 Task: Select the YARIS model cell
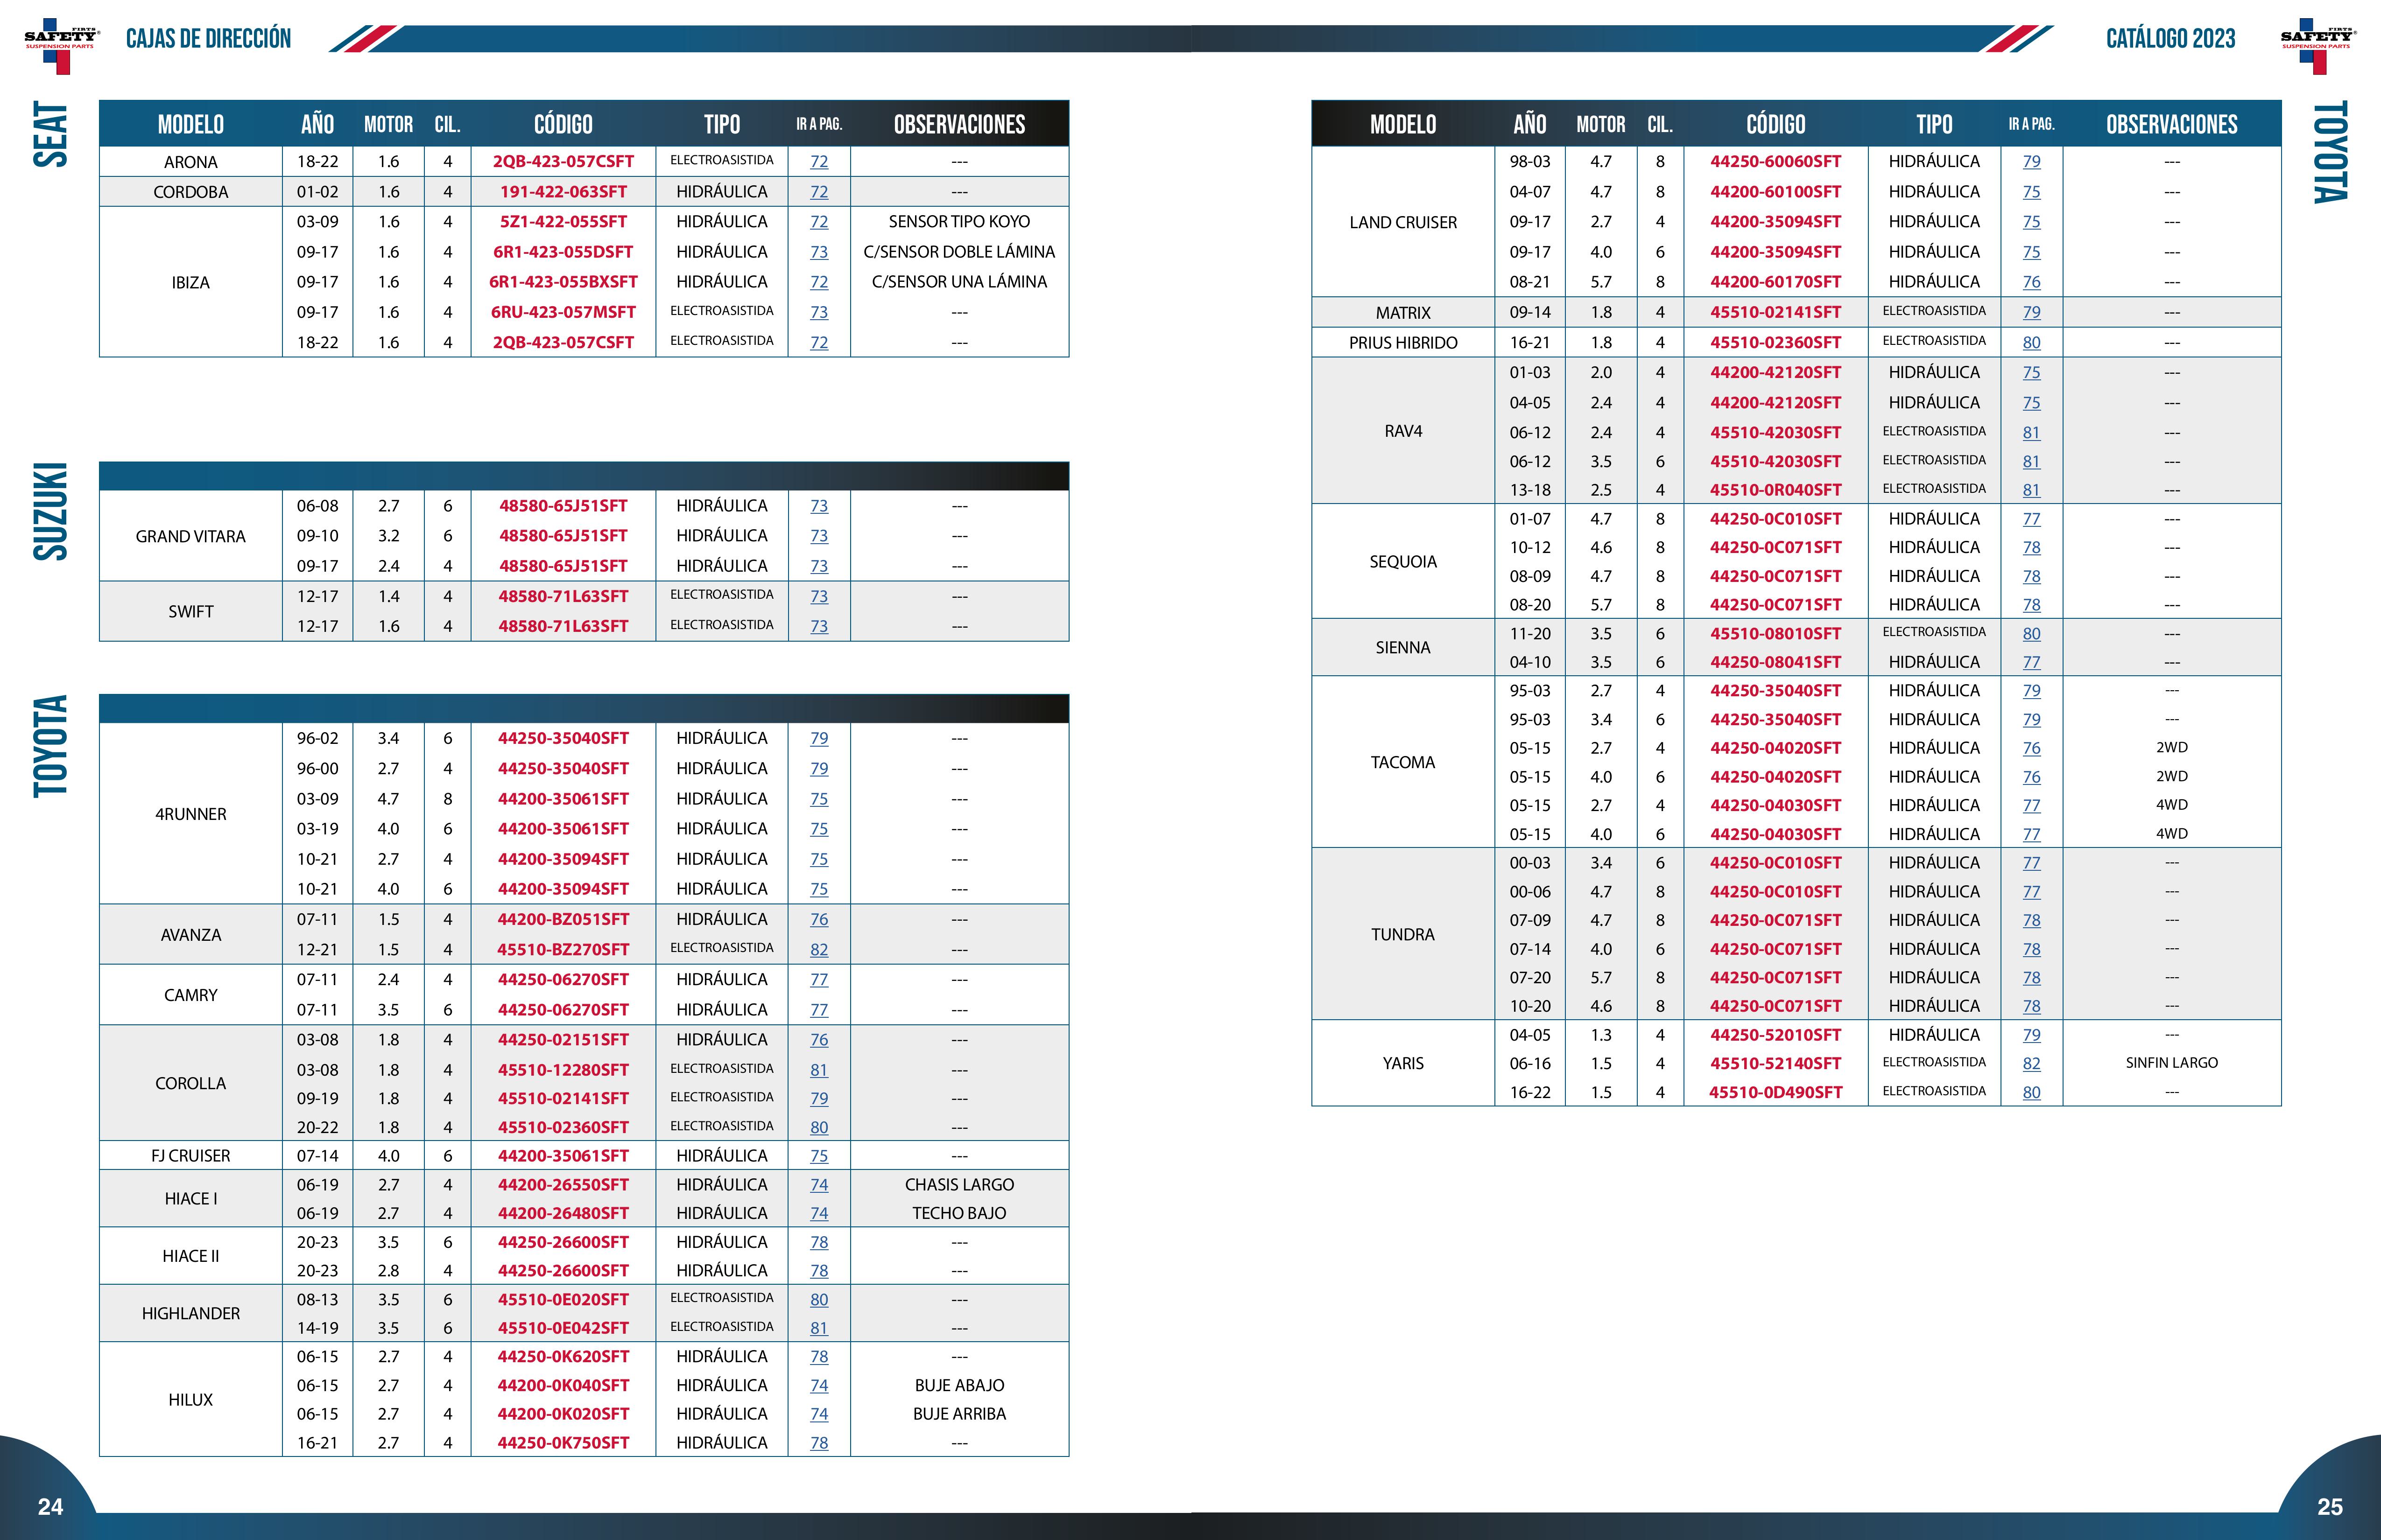(x=1403, y=1063)
